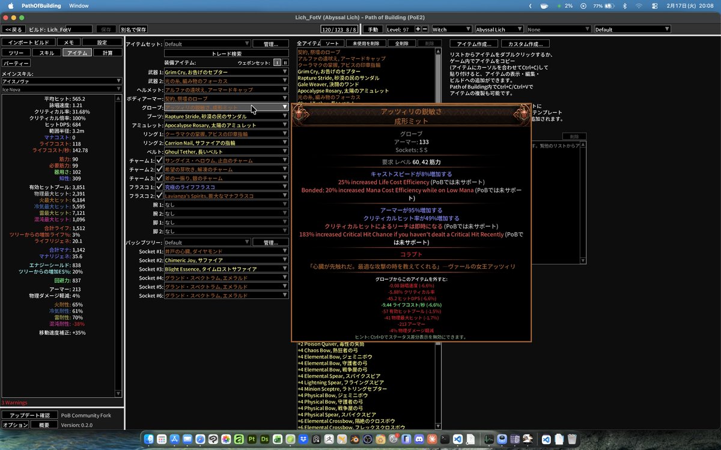This screenshot has width=721, height=450.
Task: Open the Witch class dropdown
Action: [x=452, y=29]
